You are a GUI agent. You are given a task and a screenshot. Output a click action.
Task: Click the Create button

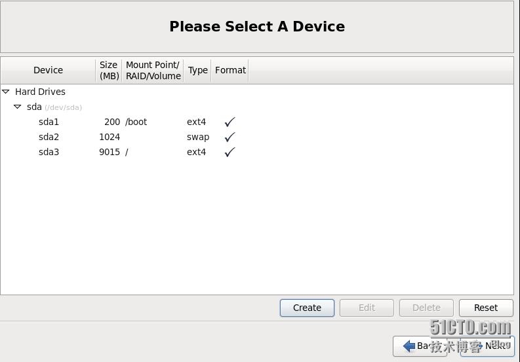[x=307, y=308]
